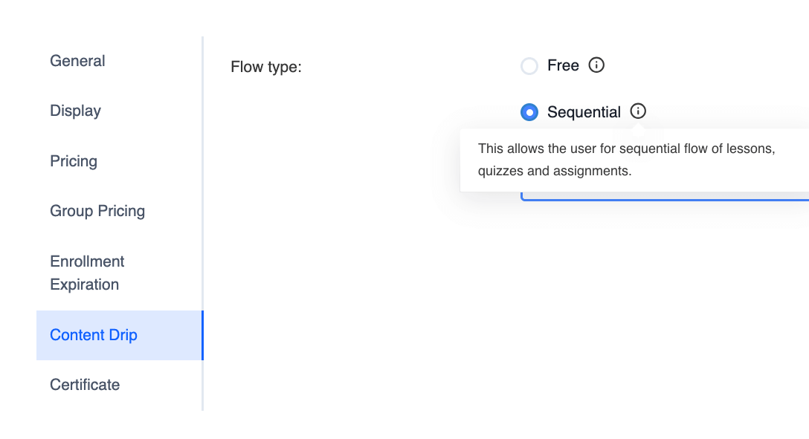Click the blue-outlined field below the tooltip

[x=669, y=197]
